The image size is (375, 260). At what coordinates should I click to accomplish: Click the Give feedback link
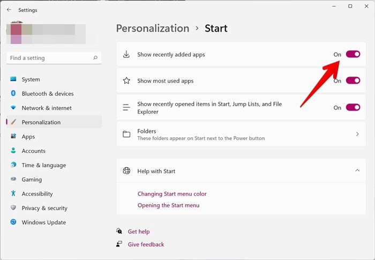pyautogui.click(x=146, y=244)
